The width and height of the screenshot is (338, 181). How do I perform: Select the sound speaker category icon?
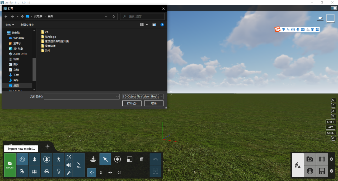[69, 165]
